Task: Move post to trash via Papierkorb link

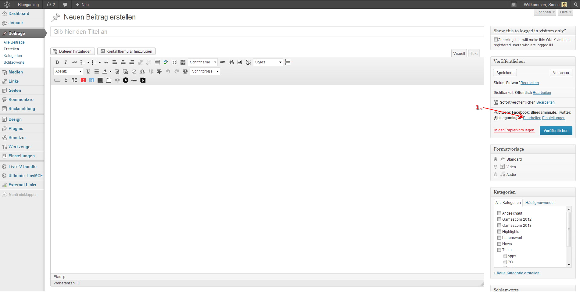Action: pyautogui.click(x=514, y=130)
